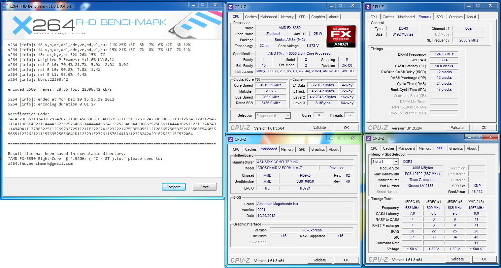Click the motherboard Model value 'CROSSHAIR V FORMULA-Z'
This screenshot has height=268, width=501.
pos(287,168)
